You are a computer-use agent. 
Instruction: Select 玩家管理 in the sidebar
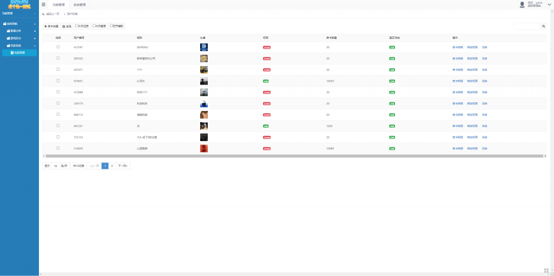tap(19, 53)
